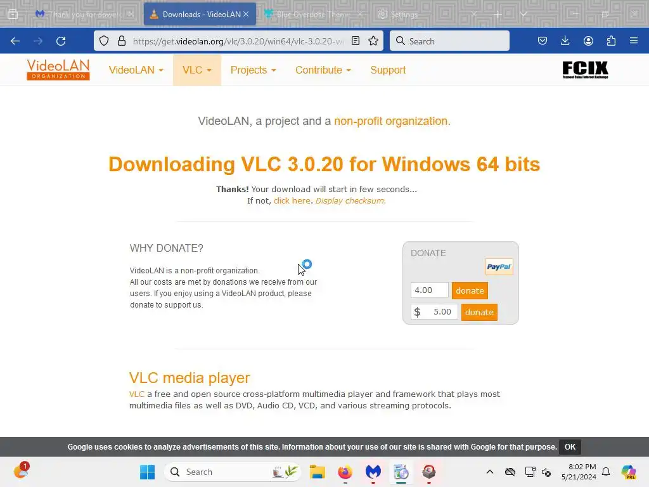
Task: Open the non-profit organization link
Action: pos(390,121)
